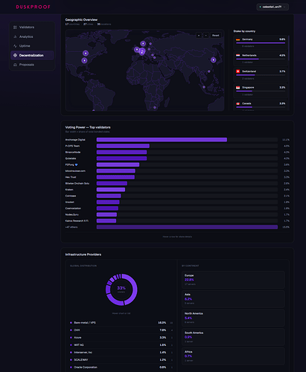This screenshot has height=372, width=306.
Task: Open the Europe continent card
Action: (233, 280)
